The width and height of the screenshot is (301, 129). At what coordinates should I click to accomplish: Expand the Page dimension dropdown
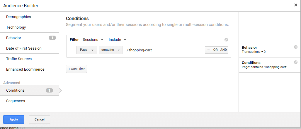pyautogui.click(x=86, y=50)
